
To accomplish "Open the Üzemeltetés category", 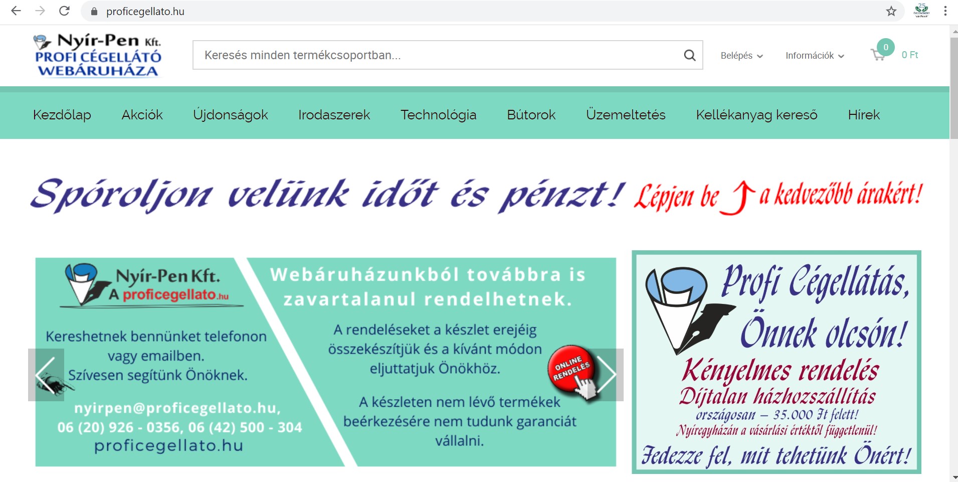I will (626, 115).
